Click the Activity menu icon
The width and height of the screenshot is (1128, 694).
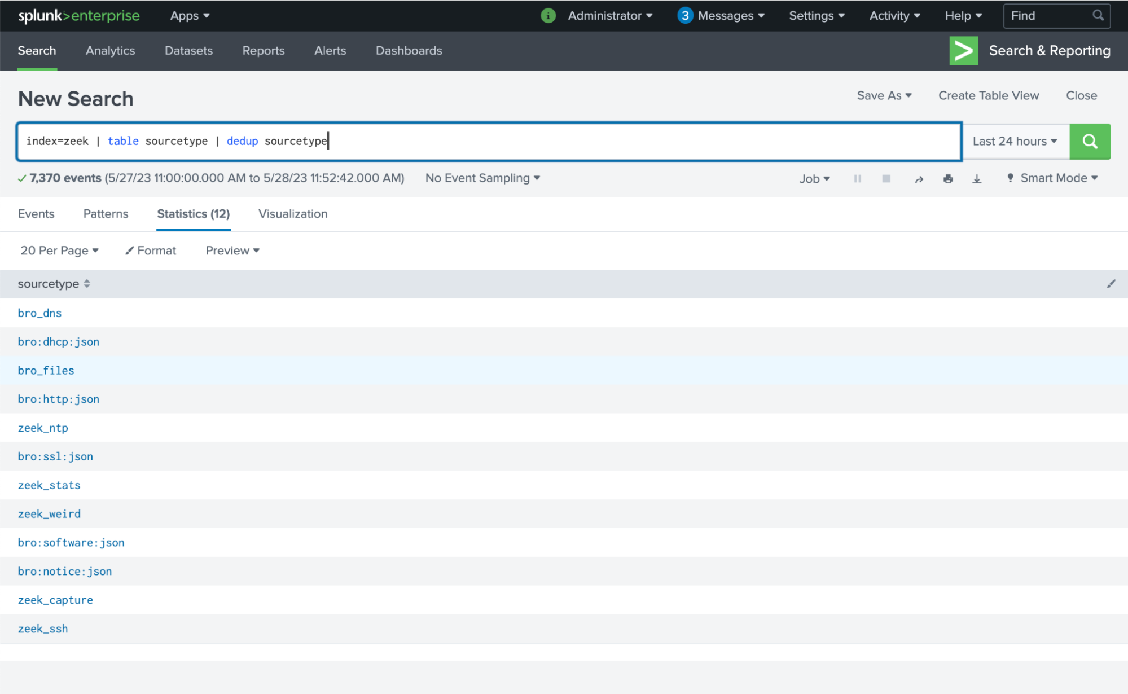894,15
